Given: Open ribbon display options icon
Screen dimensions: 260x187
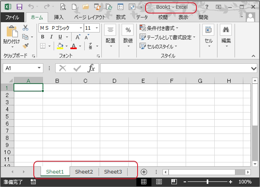Looking at the screenshot, I should pos(218,7).
